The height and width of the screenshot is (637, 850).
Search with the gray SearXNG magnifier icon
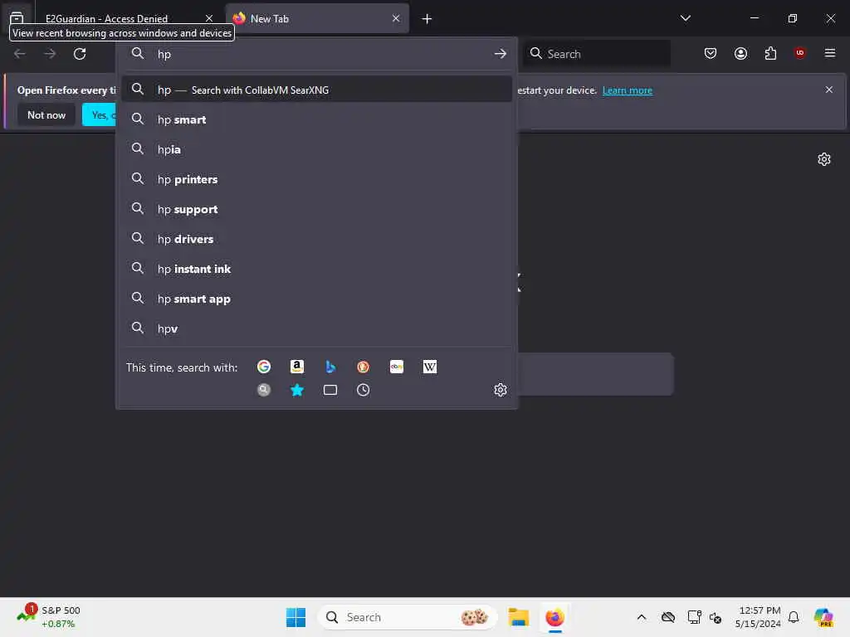(x=263, y=390)
